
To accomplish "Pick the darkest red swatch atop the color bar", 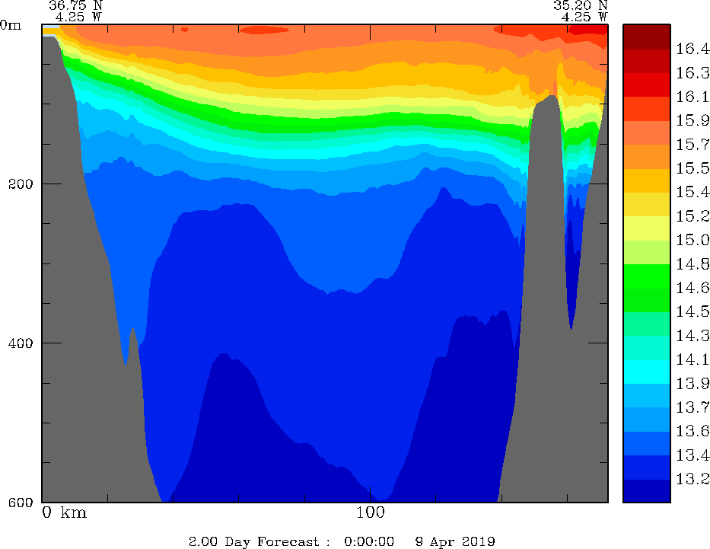I will point(647,37).
